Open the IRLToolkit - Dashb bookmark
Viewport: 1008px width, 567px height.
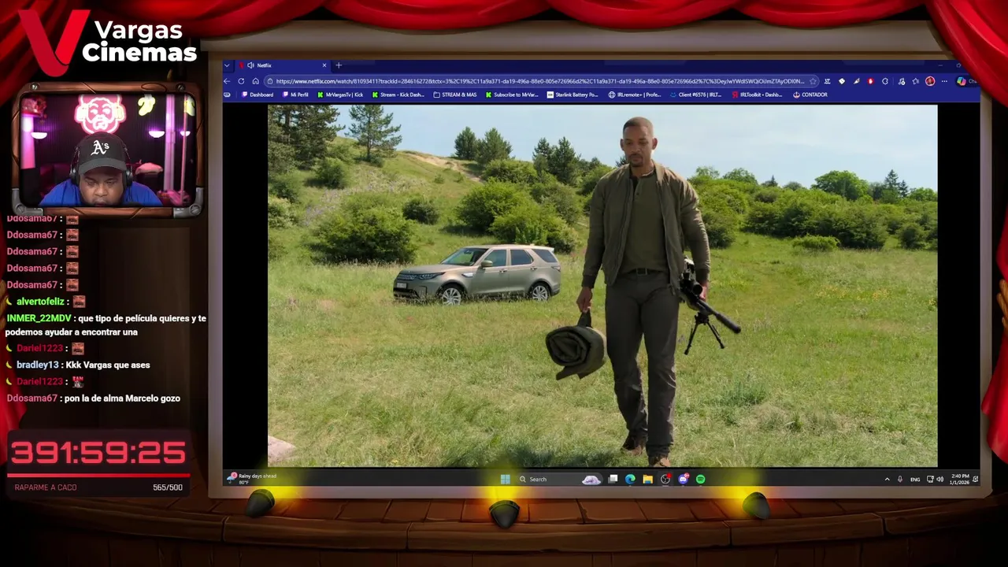[757, 94]
